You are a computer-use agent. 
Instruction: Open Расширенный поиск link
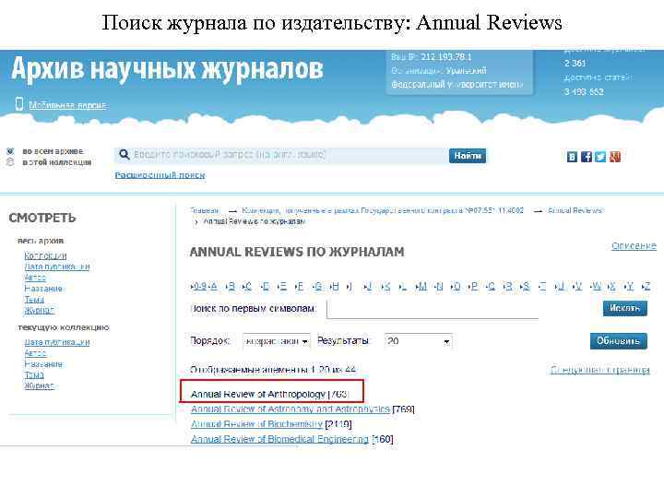click(x=160, y=175)
